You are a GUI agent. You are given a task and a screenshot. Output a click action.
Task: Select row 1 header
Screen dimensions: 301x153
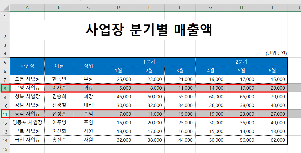point(5,16)
